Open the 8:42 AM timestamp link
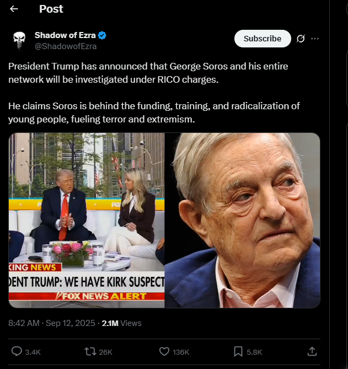The height and width of the screenshot is (369, 348). (50, 323)
